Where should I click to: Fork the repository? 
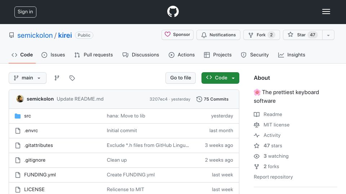[x=262, y=35]
